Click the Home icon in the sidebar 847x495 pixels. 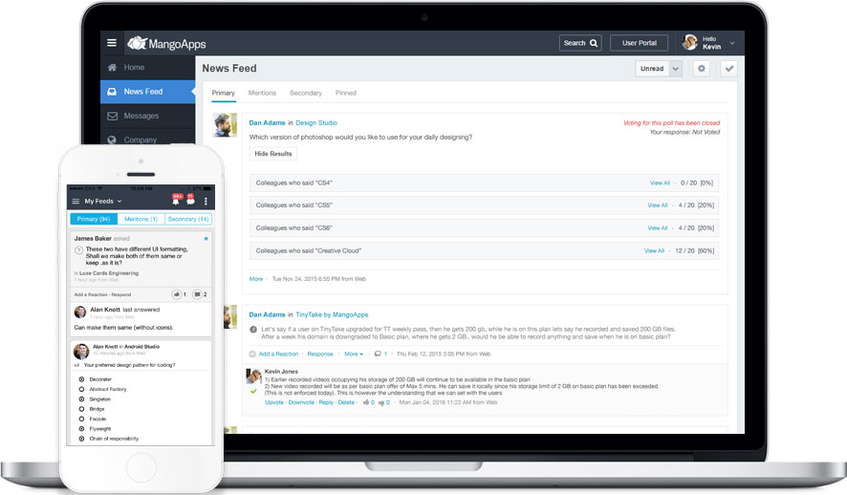(x=112, y=68)
